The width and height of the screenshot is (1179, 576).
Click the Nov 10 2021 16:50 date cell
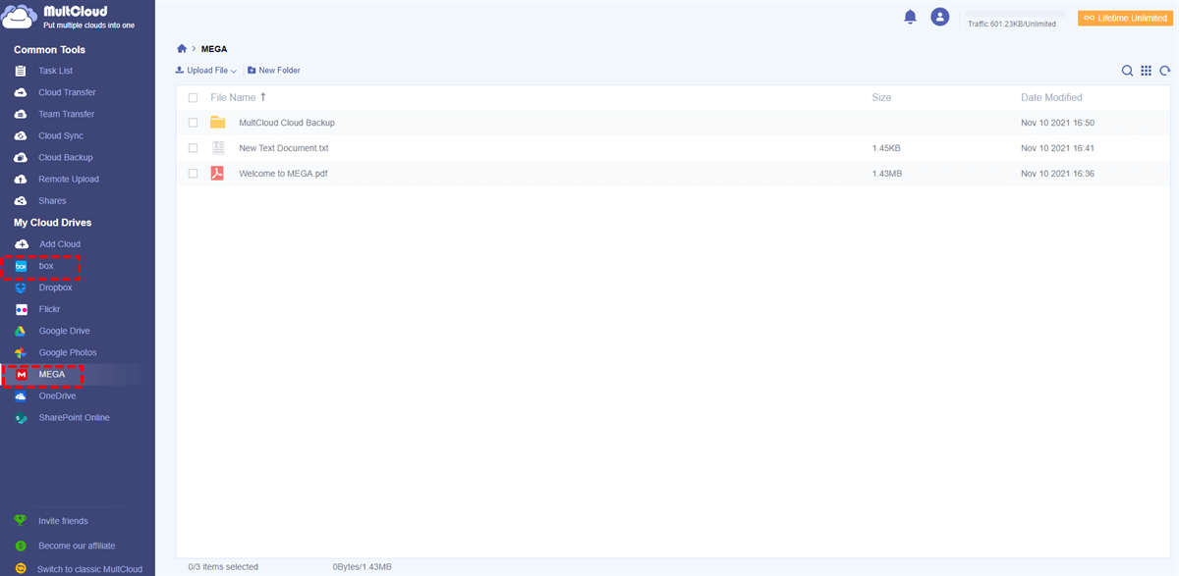point(1057,123)
